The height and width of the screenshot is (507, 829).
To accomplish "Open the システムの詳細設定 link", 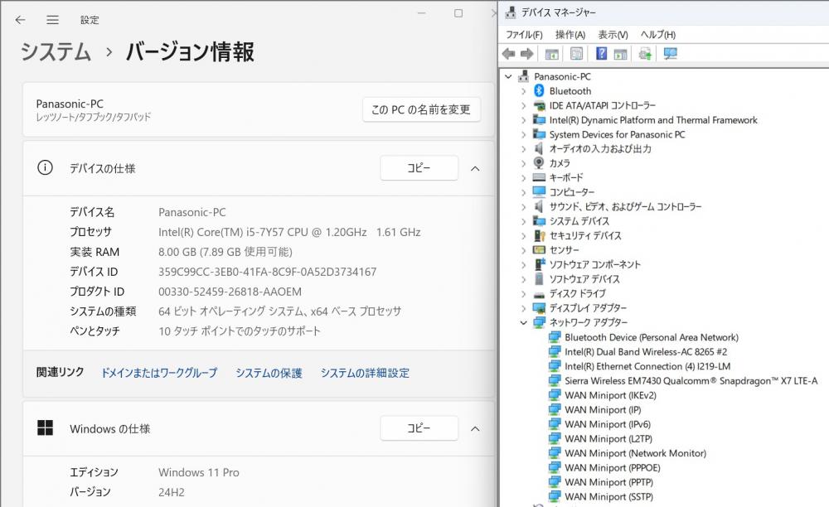I will click(365, 373).
